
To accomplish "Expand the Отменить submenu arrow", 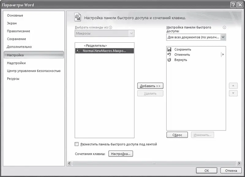I will click(223, 55).
